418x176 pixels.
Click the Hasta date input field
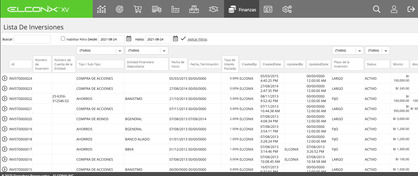[158, 39]
